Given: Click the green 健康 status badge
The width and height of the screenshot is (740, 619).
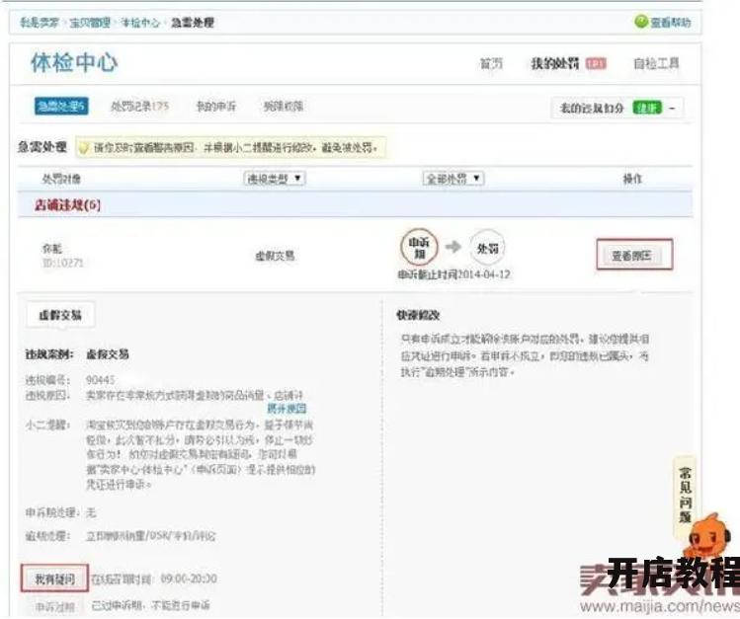Looking at the screenshot, I should pos(647,108).
